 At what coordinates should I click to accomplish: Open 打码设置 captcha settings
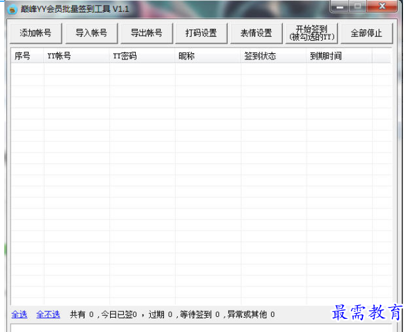click(201, 33)
